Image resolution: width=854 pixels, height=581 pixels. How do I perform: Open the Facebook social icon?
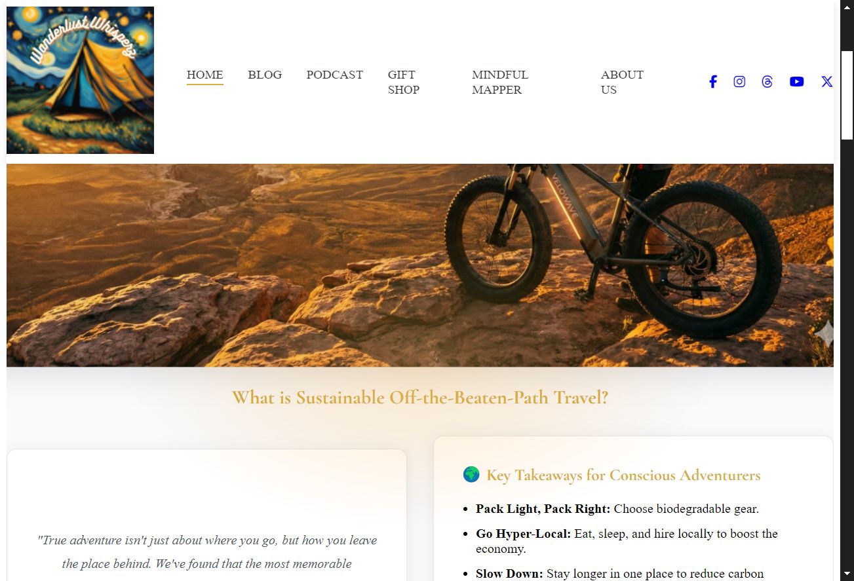pyautogui.click(x=713, y=82)
